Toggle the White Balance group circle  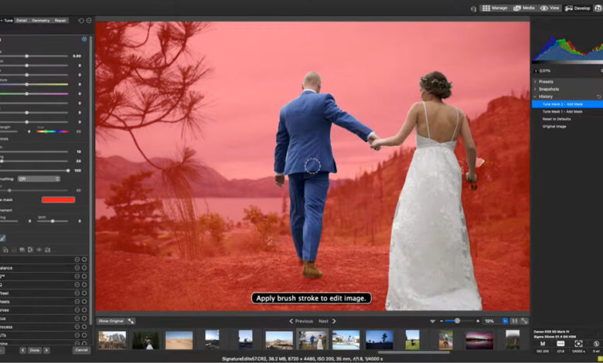pyautogui.click(x=84, y=268)
